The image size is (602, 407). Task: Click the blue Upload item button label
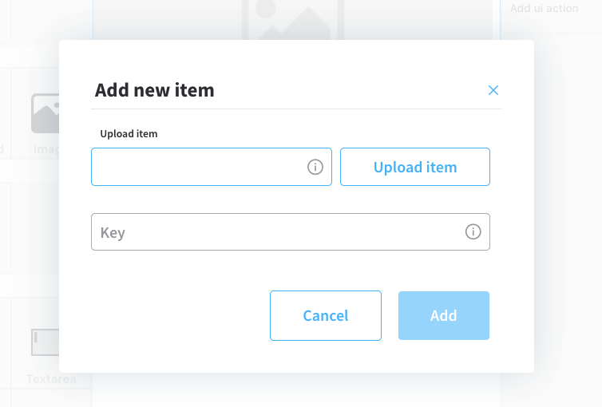(415, 168)
